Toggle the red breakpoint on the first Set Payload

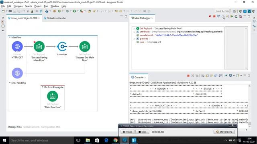[x=35, y=42]
